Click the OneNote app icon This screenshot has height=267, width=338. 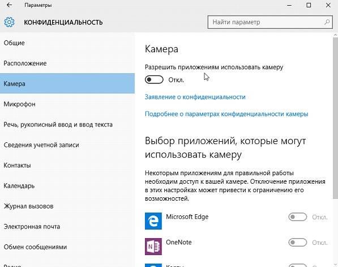[x=153, y=247]
